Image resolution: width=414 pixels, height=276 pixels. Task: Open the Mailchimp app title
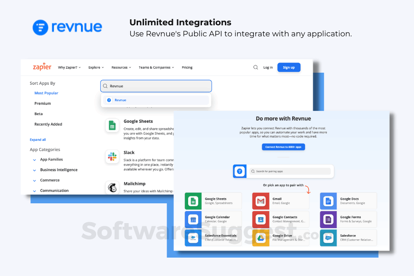pos(134,184)
